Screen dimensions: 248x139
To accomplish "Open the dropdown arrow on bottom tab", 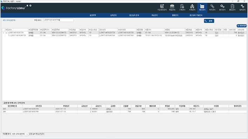I will click(x=27, y=134).
